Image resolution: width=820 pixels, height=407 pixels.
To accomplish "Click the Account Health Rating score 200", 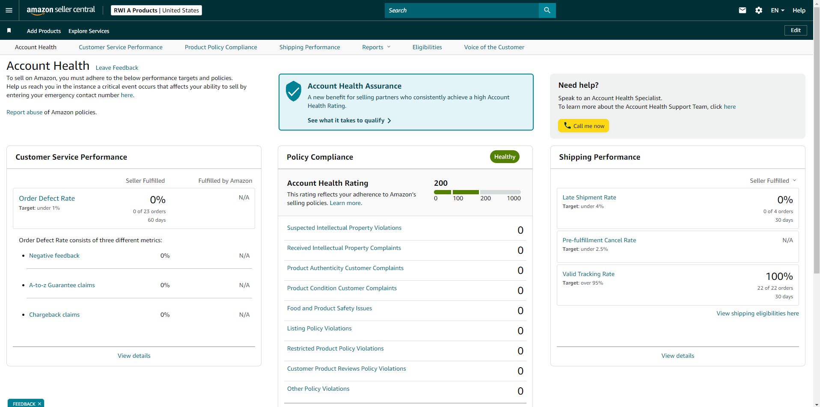I will [x=441, y=183].
